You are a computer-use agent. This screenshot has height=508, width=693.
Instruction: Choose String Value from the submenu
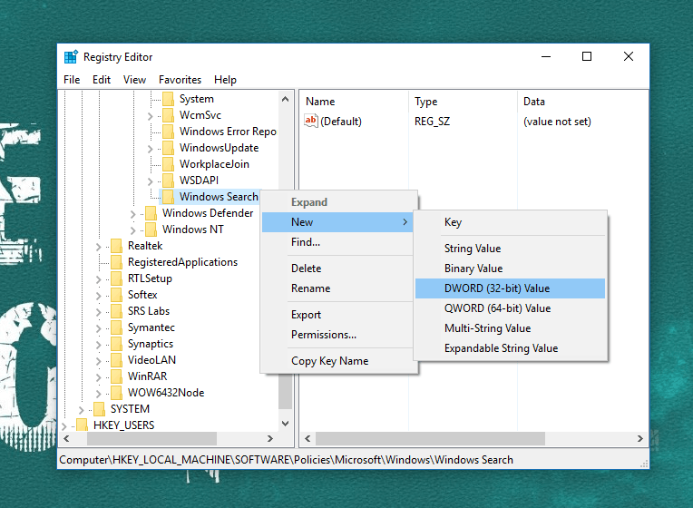coord(510,249)
